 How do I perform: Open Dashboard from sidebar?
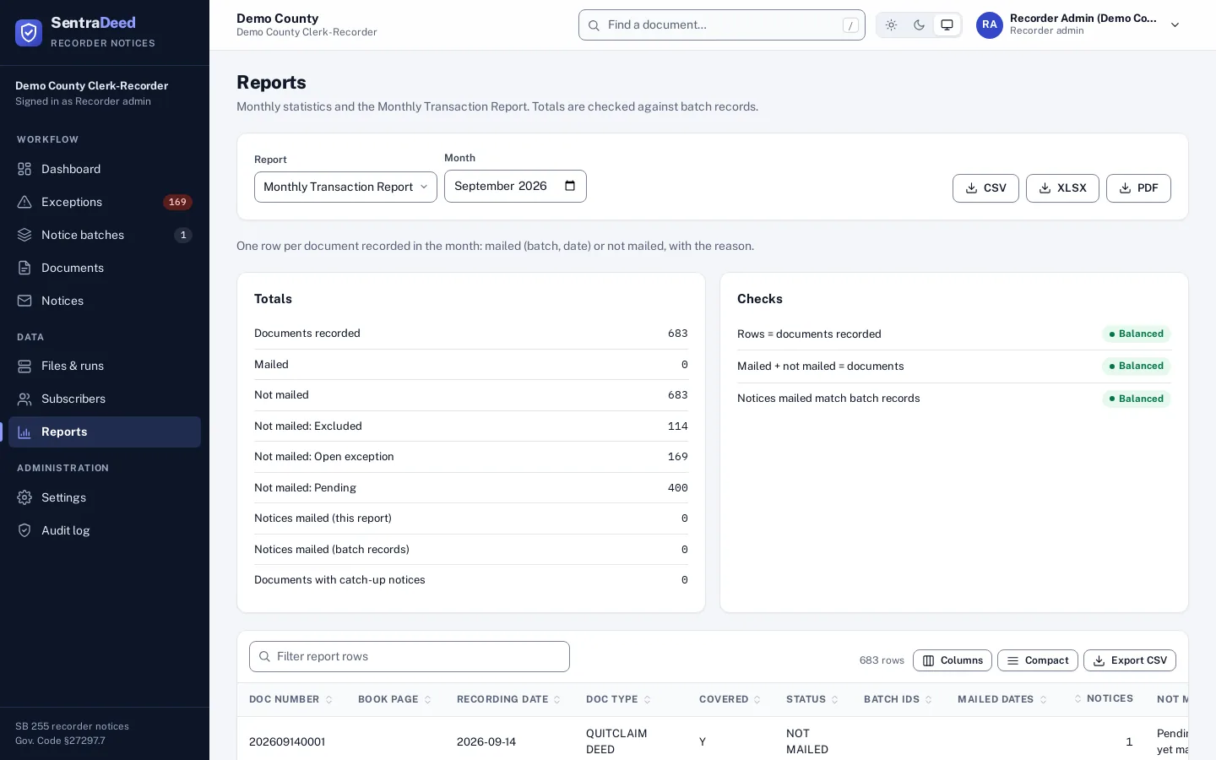coord(105,169)
